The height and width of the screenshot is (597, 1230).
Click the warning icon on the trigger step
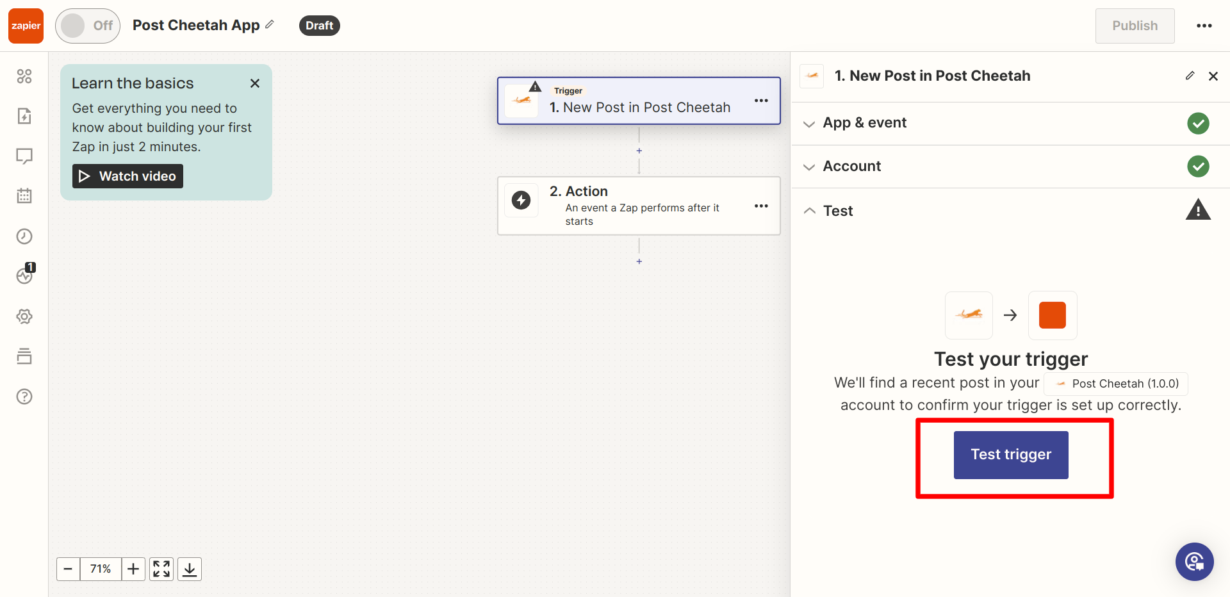(x=536, y=86)
